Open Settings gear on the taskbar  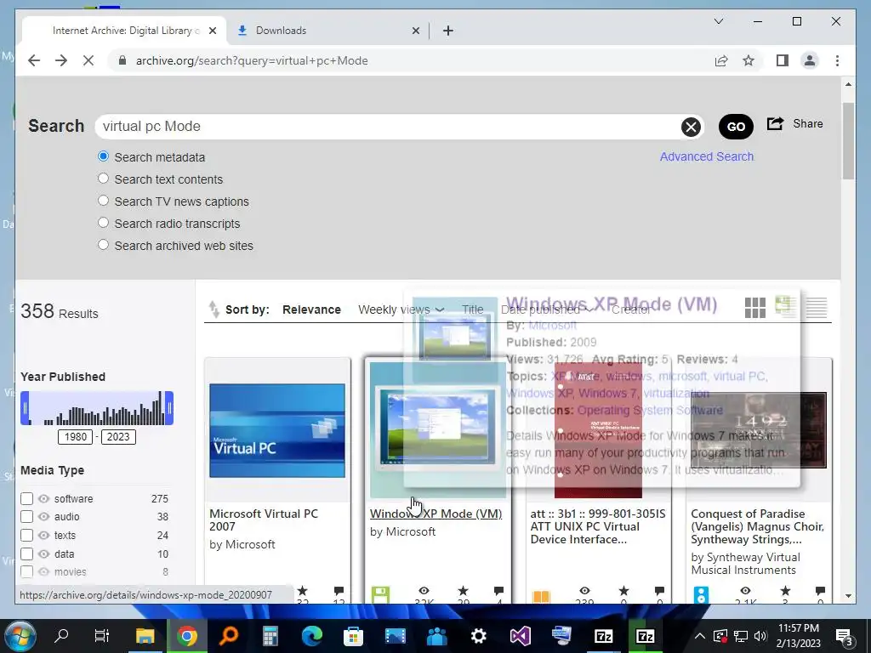point(478,636)
